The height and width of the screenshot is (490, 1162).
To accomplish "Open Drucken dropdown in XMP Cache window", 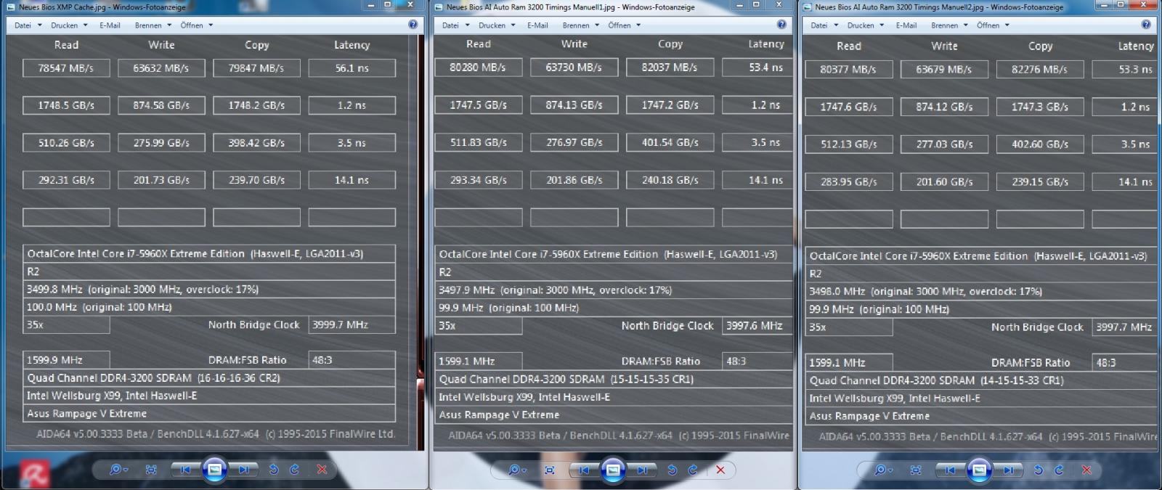I will 69,25.
